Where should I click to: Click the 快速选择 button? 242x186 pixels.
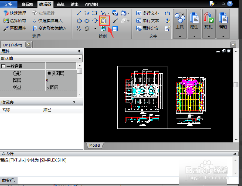(x=15, y=13)
